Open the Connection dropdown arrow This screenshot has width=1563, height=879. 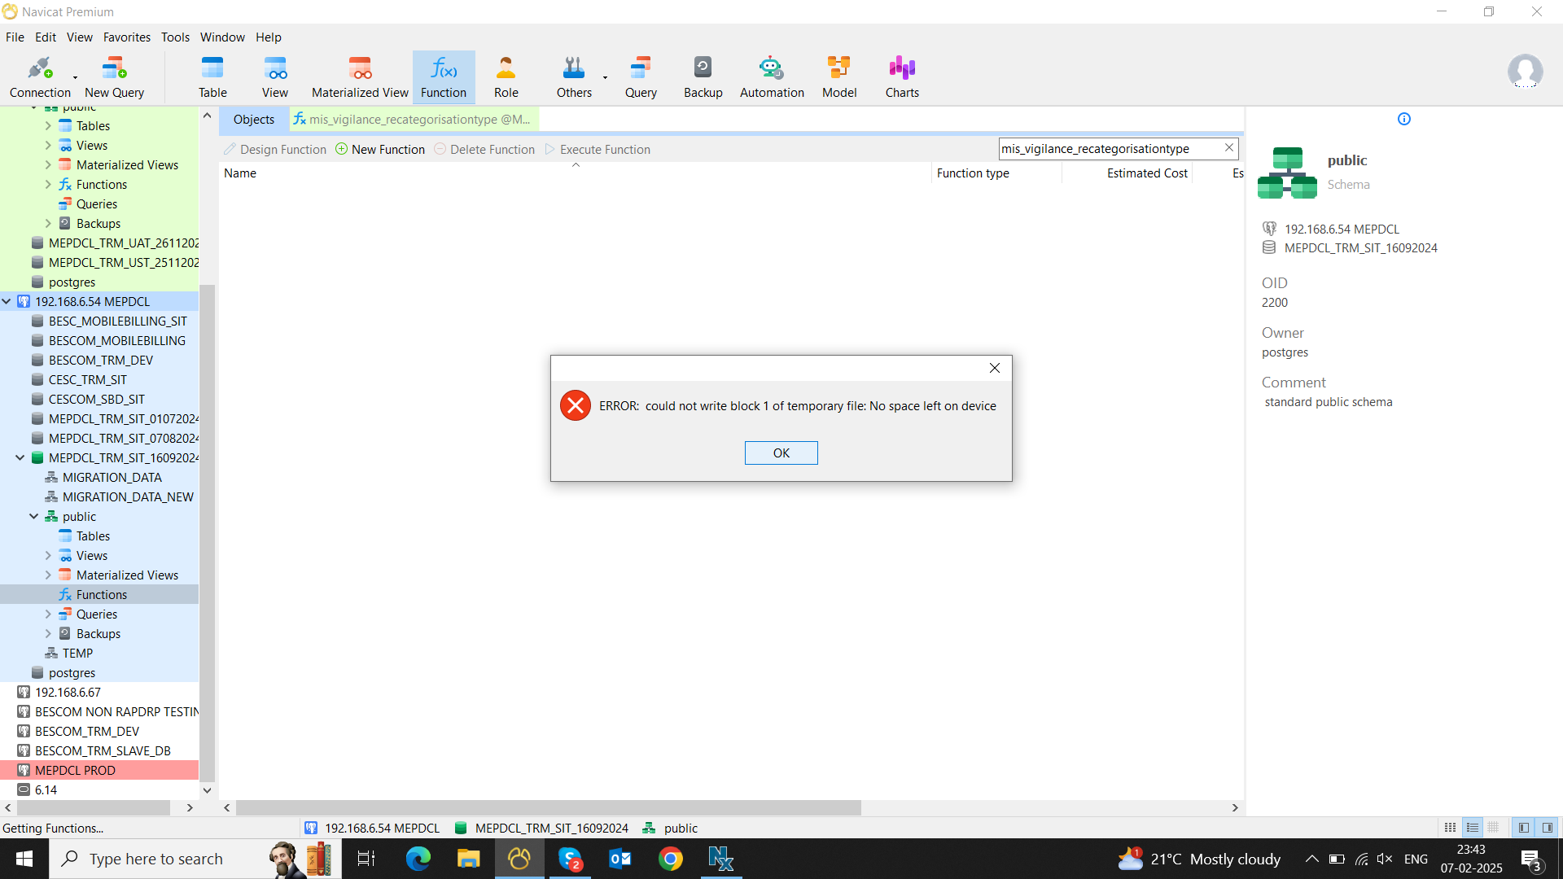click(x=76, y=78)
